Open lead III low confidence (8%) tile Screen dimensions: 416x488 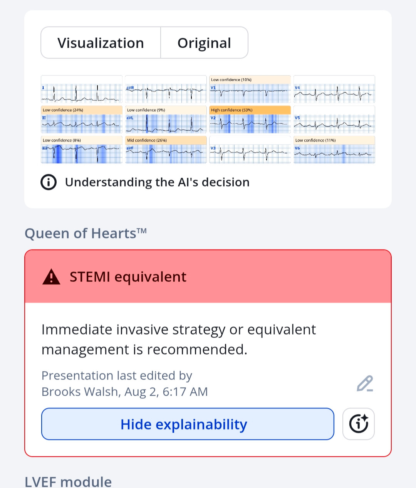pos(82,150)
